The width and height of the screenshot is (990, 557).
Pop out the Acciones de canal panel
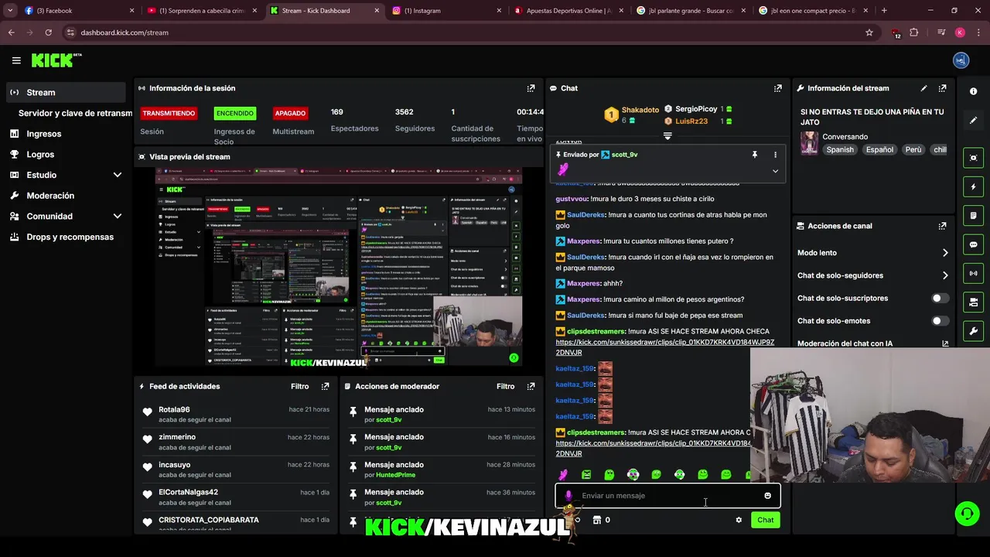click(942, 226)
